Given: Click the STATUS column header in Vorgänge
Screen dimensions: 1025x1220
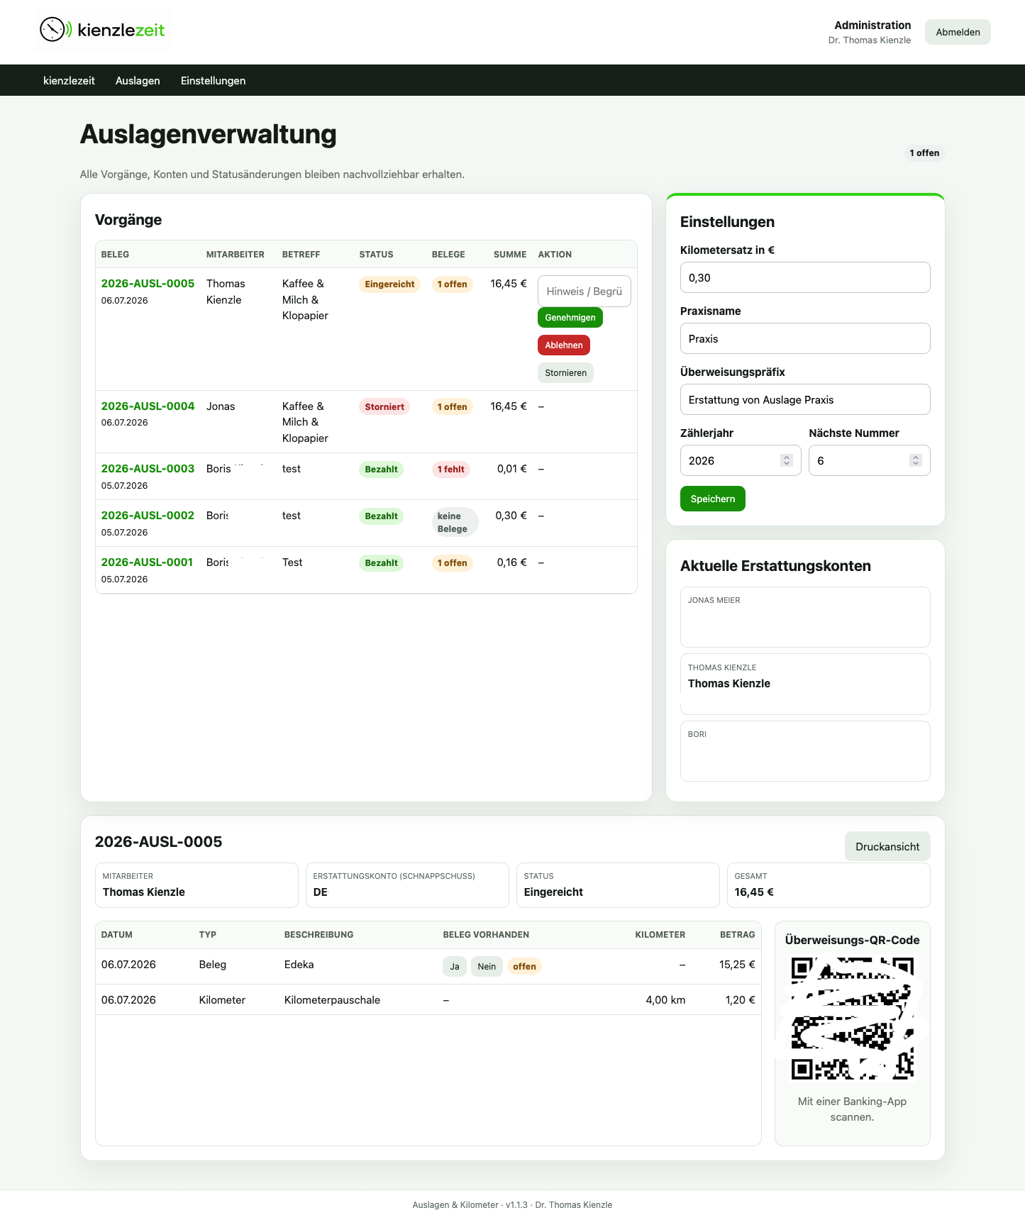Looking at the screenshot, I should pos(376,255).
